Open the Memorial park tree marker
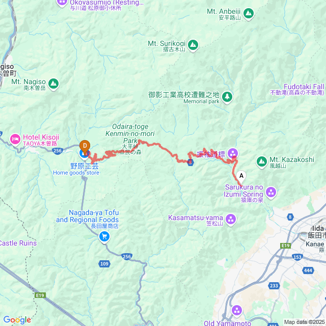 coord(227,97)
